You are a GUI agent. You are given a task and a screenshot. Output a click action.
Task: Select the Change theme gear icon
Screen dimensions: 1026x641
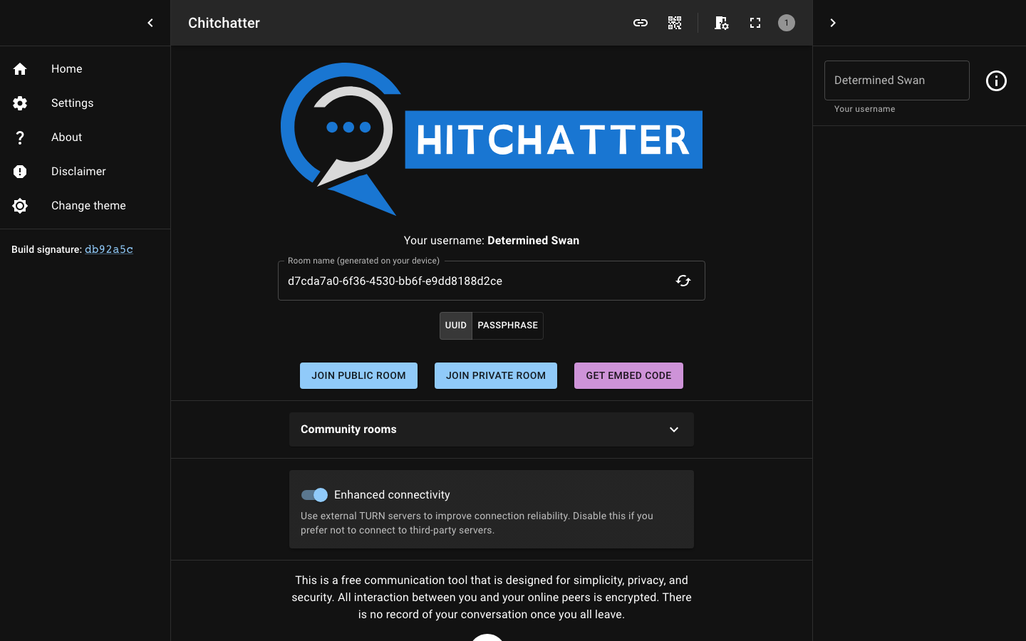[x=20, y=205]
